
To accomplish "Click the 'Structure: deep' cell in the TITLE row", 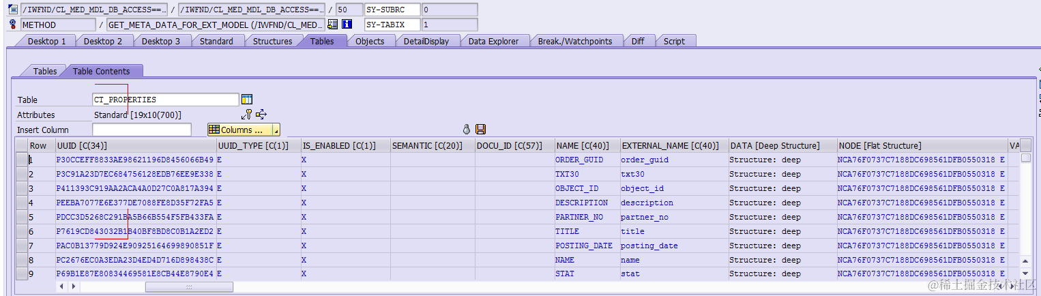I will 782,231.
